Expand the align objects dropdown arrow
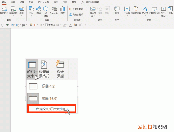Viewport: 174px width, 132px height. (x=27, y=25)
